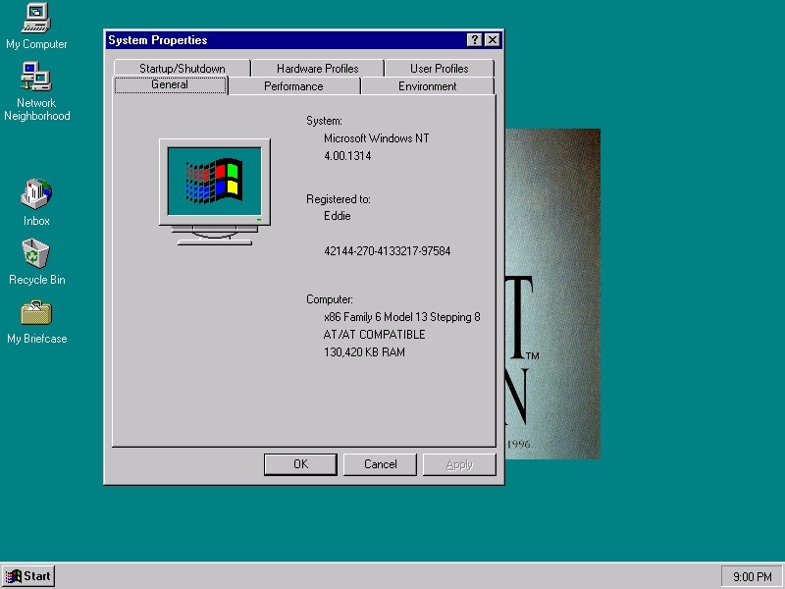Switch to the Startup/Shutdown tab

pyautogui.click(x=182, y=69)
